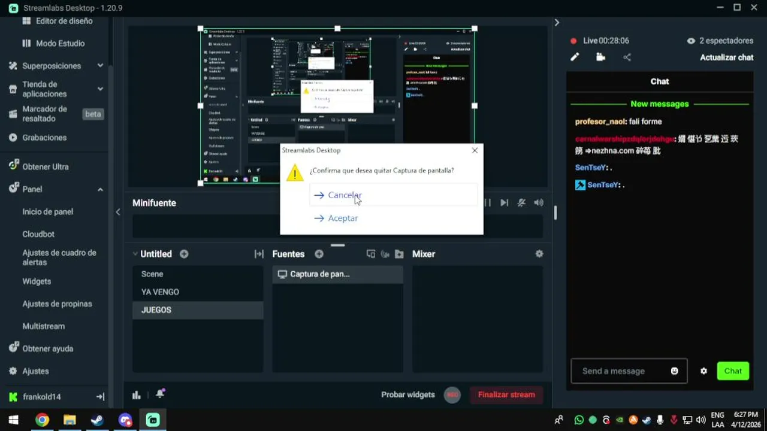Viewport: 767px width, 431px height.
Task: Select the JUEGOS scene
Action: pyautogui.click(x=198, y=310)
